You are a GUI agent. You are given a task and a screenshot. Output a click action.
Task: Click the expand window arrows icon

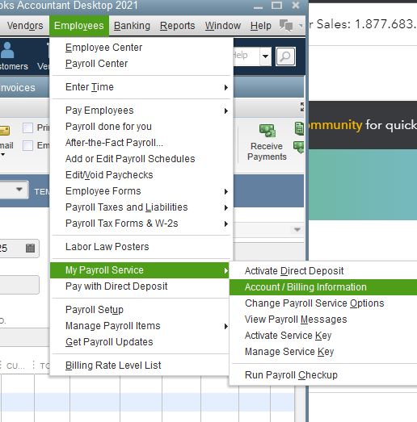tap(302, 107)
